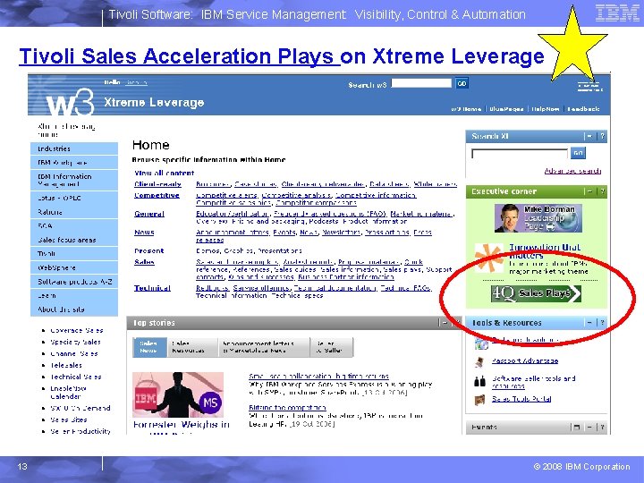The image size is (644, 483).
Task: Open the Technical category link
Action: (x=152, y=288)
